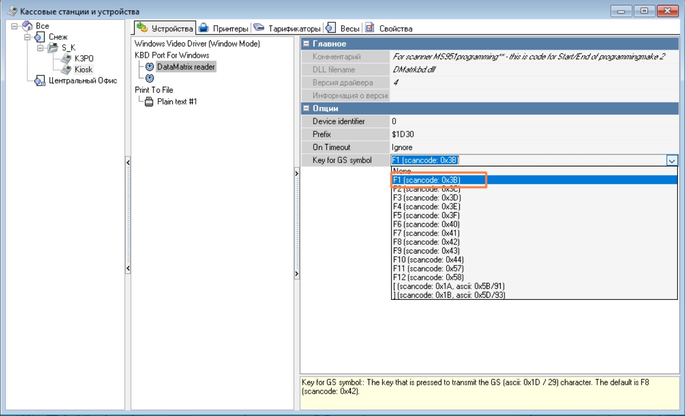Click the unnamed device icon below DataMatrix reader
The height and width of the screenshot is (416, 685).
coord(149,78)
